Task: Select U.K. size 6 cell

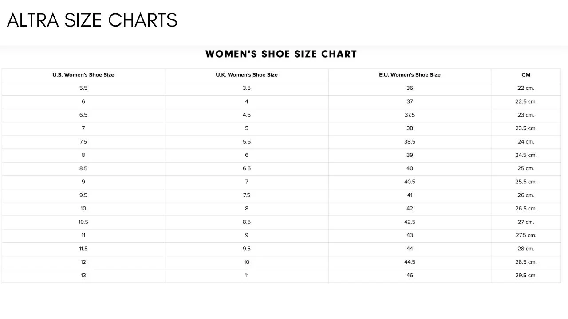Action: 247,155
